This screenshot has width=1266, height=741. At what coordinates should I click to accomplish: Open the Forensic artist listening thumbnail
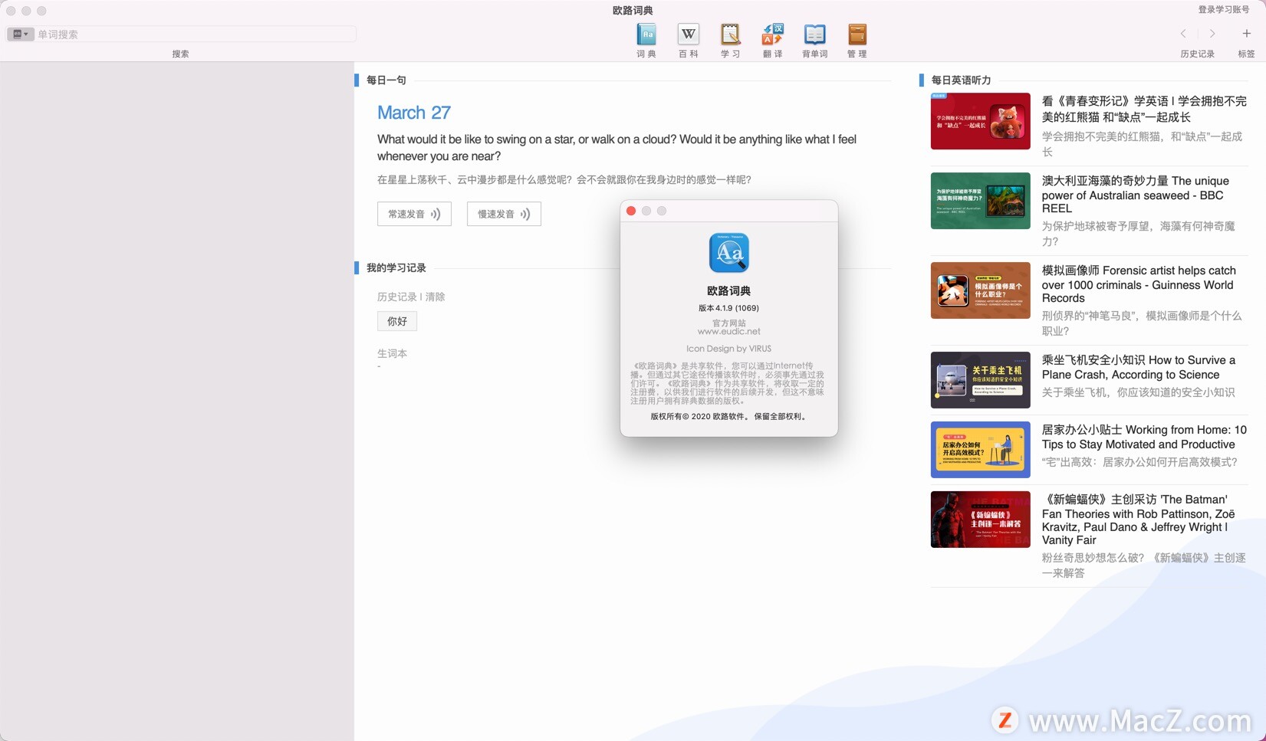980,290
